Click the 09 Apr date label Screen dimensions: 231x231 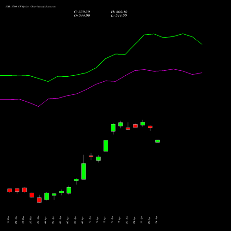point(83,220)
